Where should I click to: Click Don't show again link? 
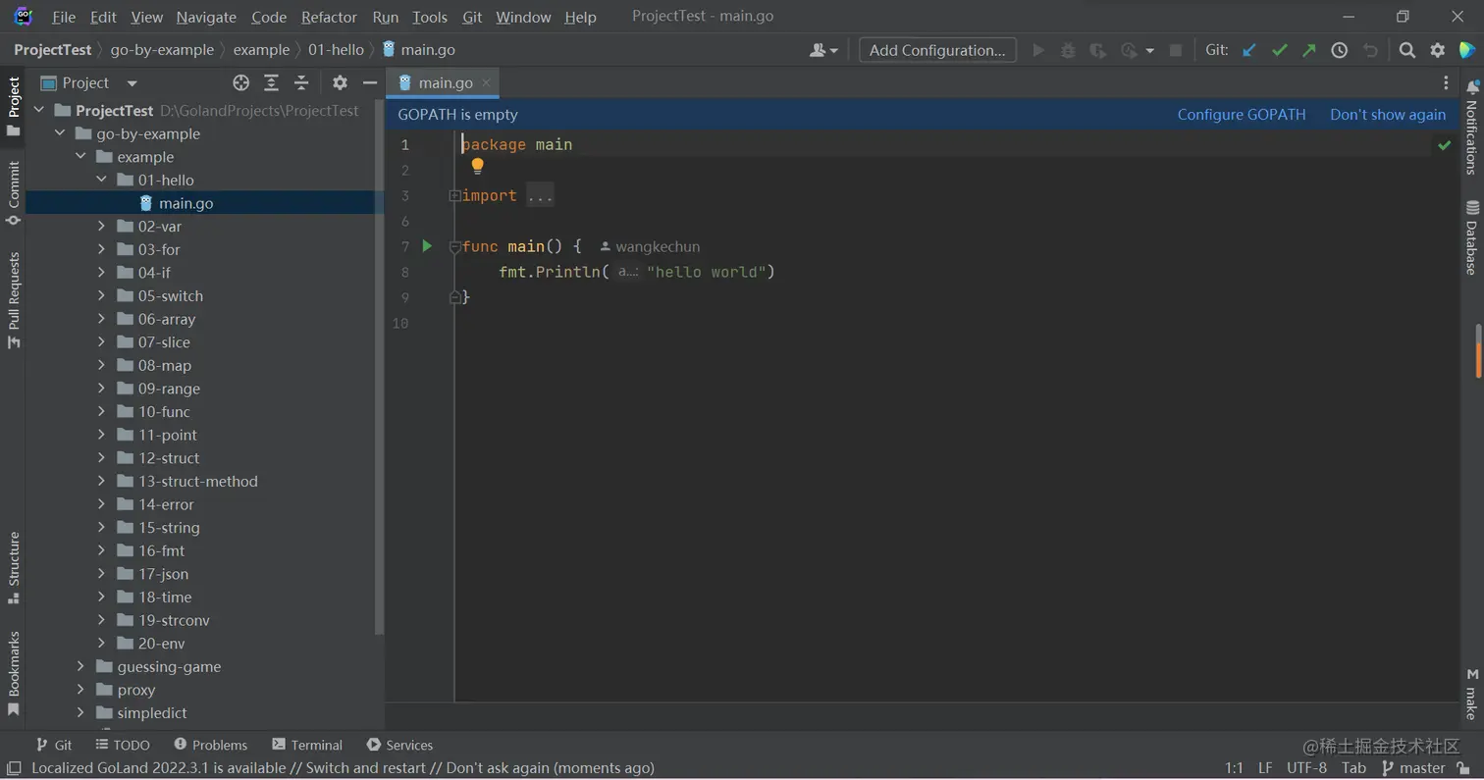click(x=1388, y=115)
